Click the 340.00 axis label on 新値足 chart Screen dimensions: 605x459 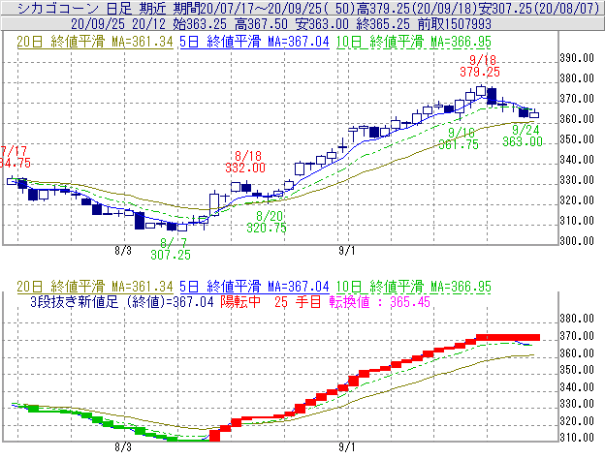coord(577,387)
